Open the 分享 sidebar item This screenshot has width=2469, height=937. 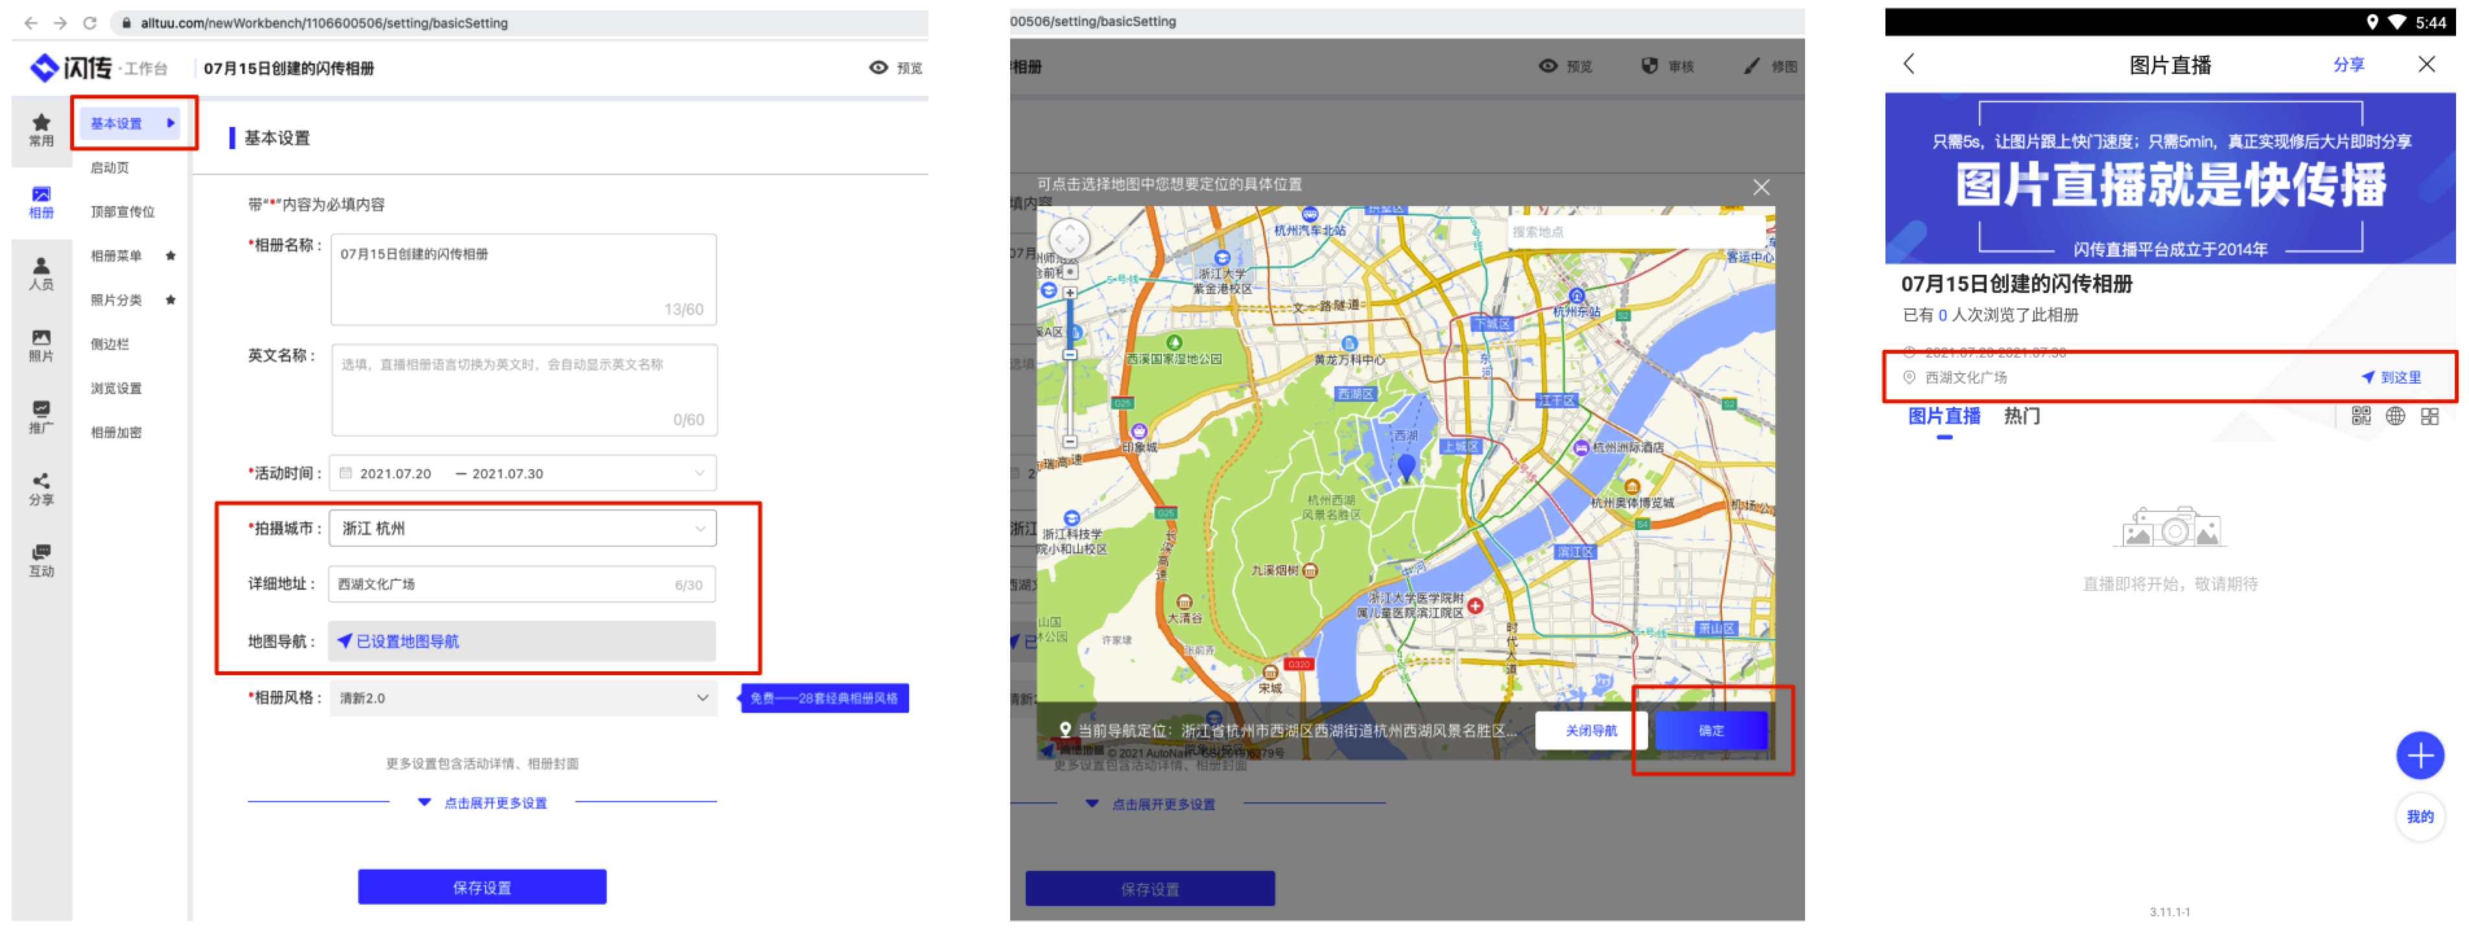coord(41,490)
